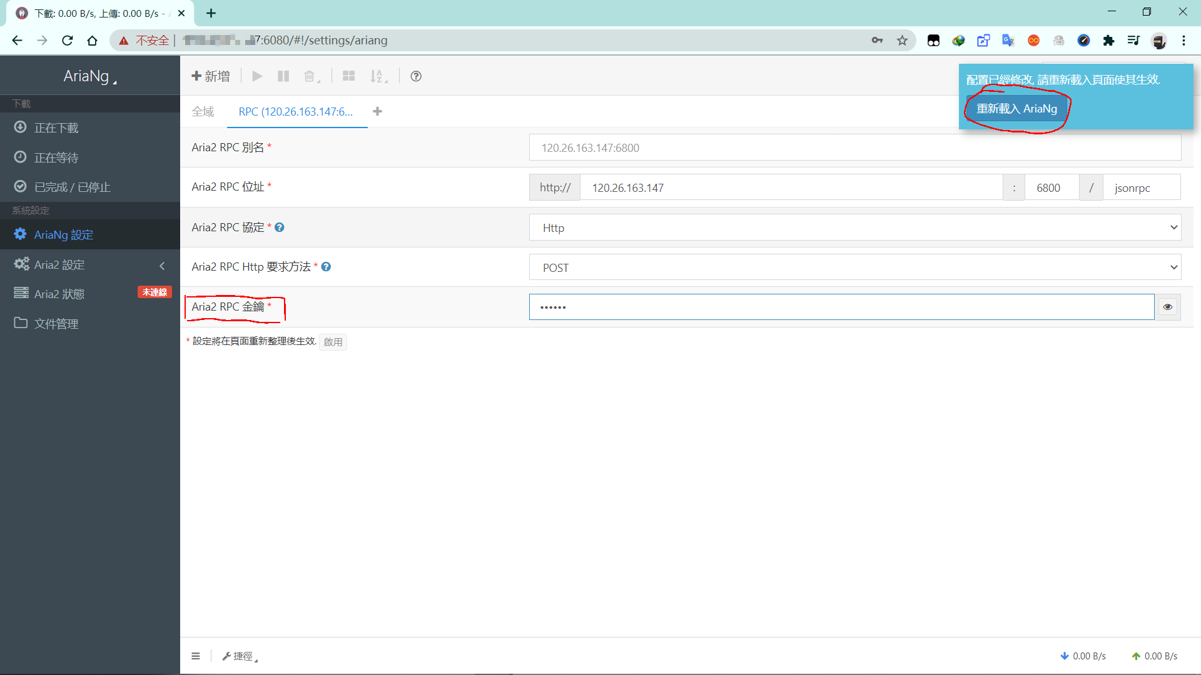1201x675 pixels.
Task: Click the 重新載入 AriaNg button
Action: coord(1016,109)
